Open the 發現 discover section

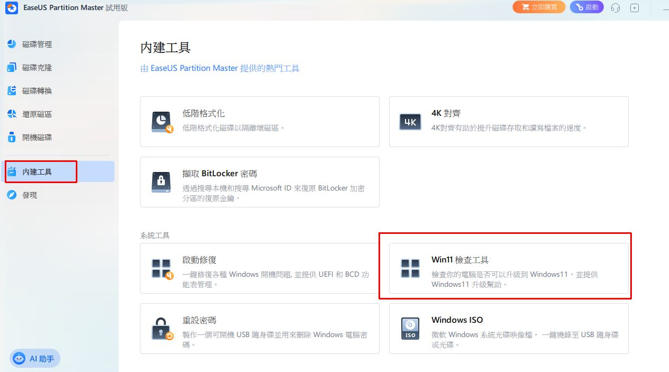click(x=30, y=195)
